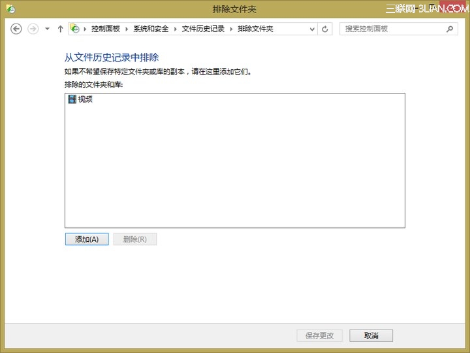
Task: Refresh the address bar location
Action: click(x=325, y=29)
